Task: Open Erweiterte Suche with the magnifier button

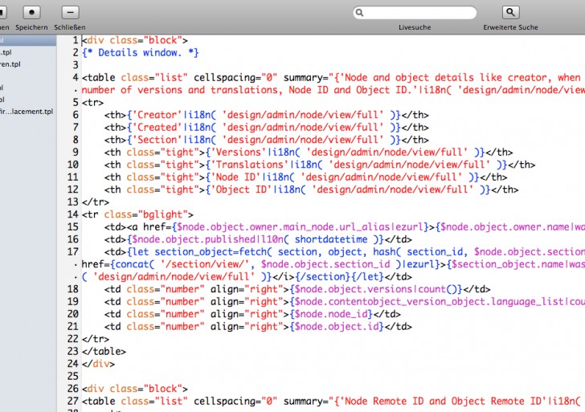Action: pyautogui.click(x=510, y=12)
